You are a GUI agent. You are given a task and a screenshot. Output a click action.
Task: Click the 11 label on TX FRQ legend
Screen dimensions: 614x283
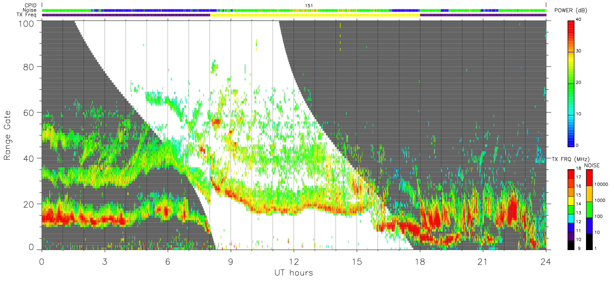coord(579,231)
